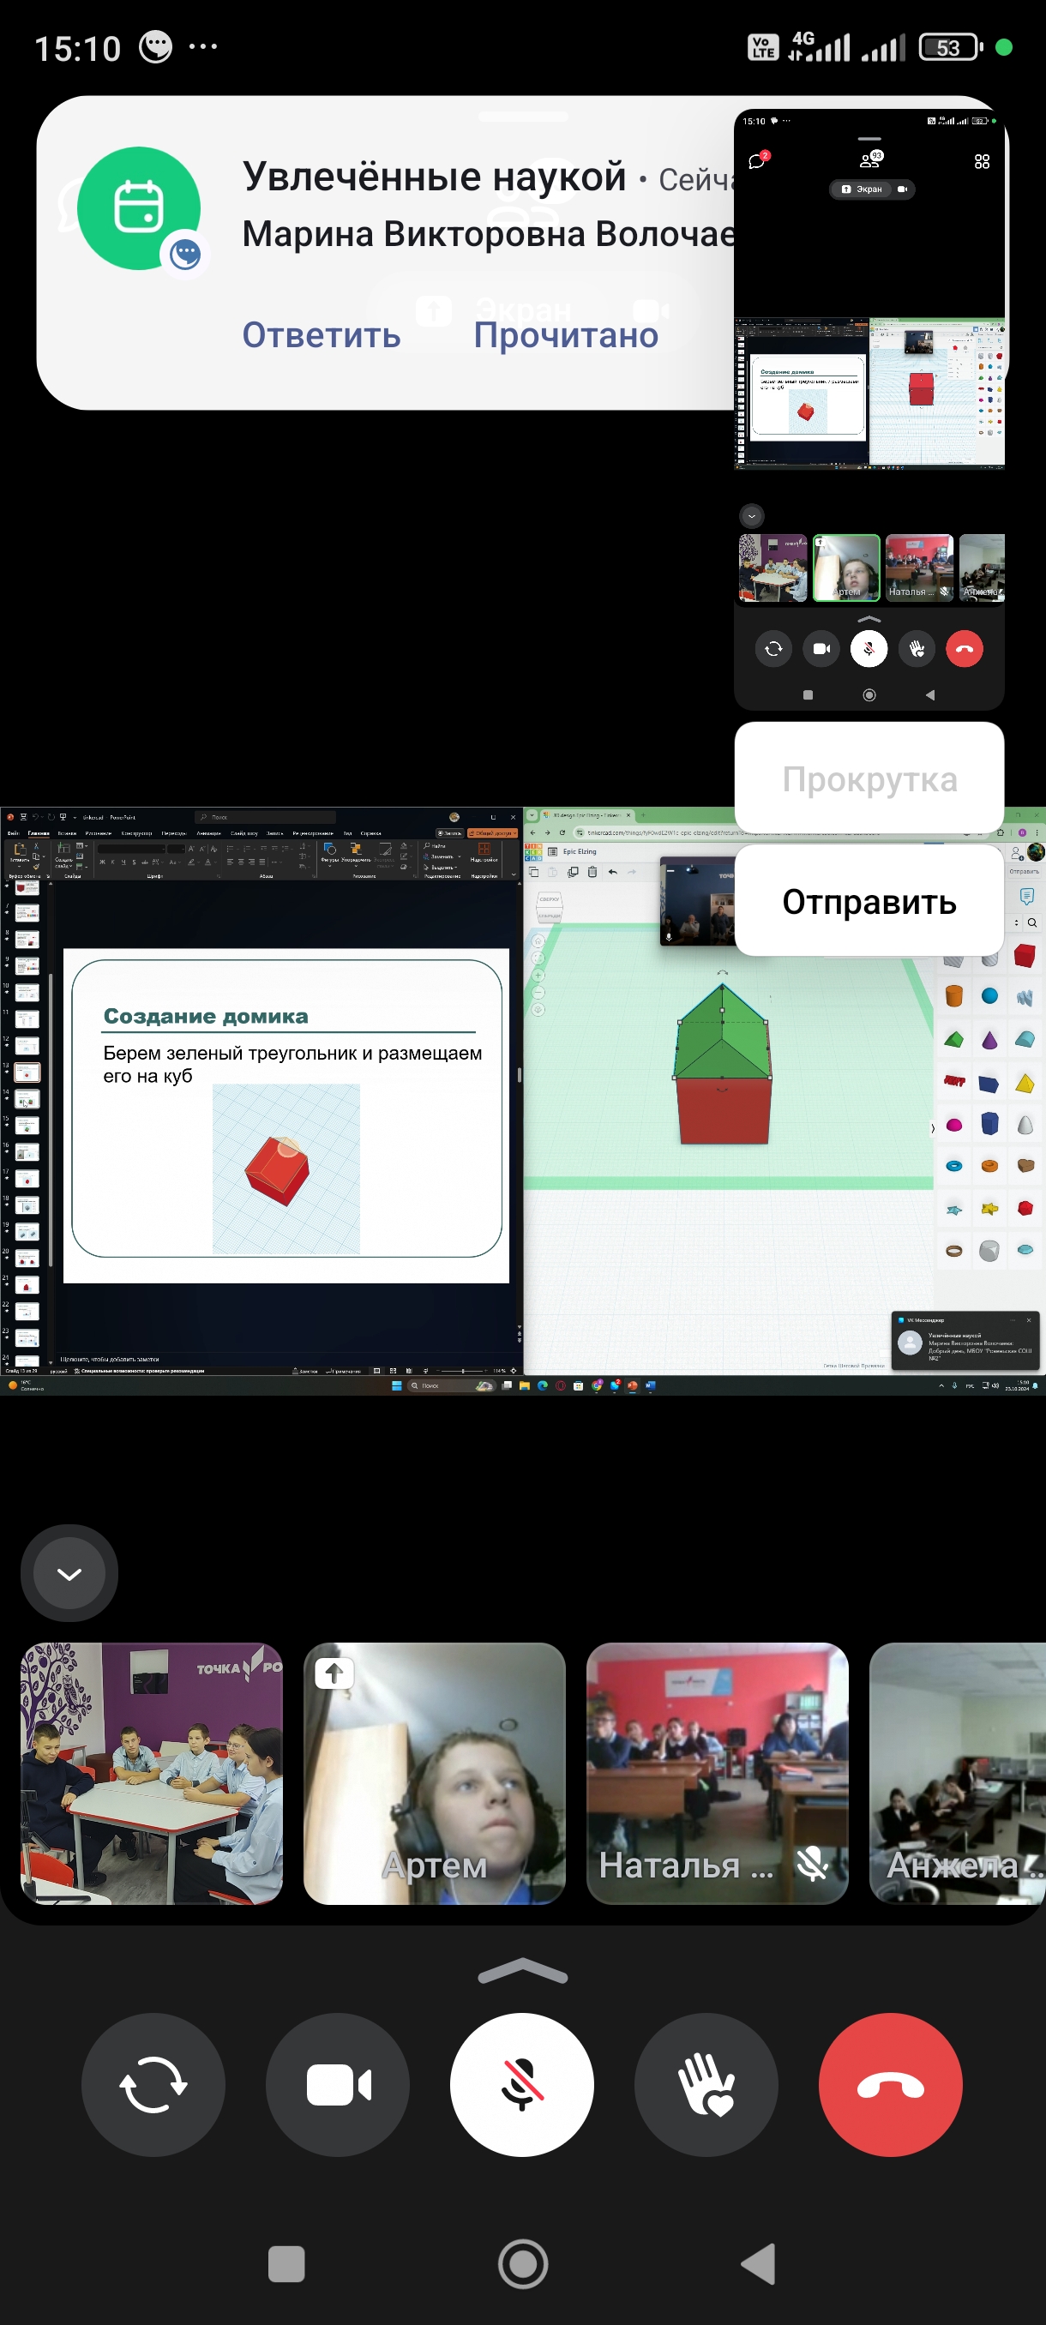This screenshot has height=2325, width=1046.
Task: Select Артем's video tile
Action: [x=434, y=1773]
